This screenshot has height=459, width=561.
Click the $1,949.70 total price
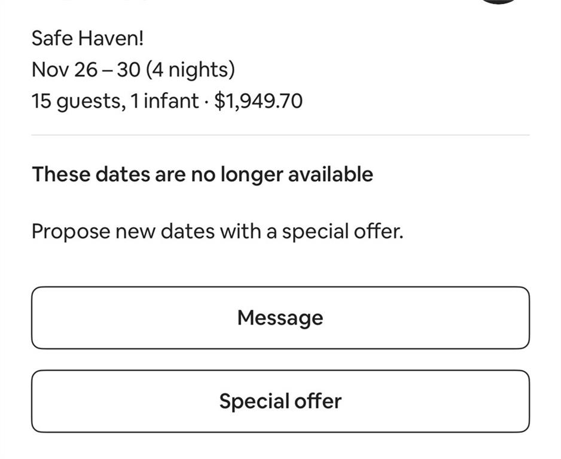258,101
